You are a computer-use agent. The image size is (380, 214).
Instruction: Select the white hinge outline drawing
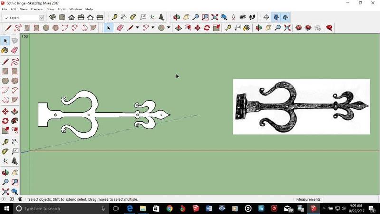[x=104, y=115]
